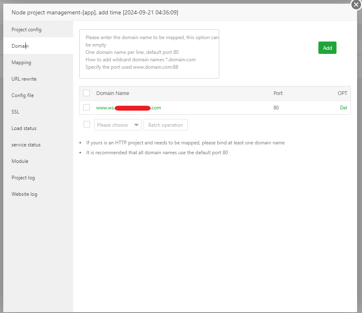Tick the checkbox beside the www.ws domain row
Screen dimensions: 362x313
click(x=86, y=107)
